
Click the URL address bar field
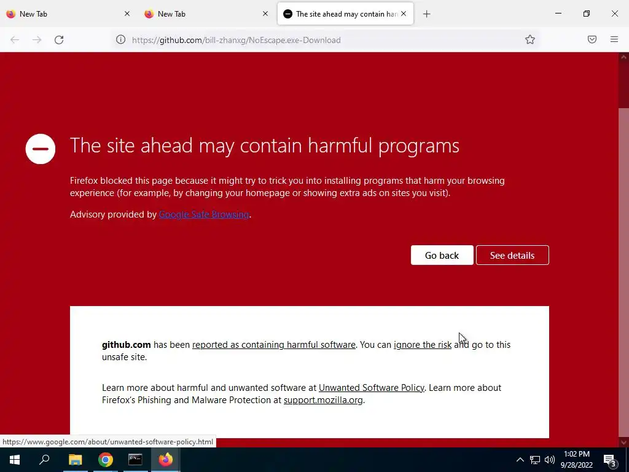click(x=321, y=40)
